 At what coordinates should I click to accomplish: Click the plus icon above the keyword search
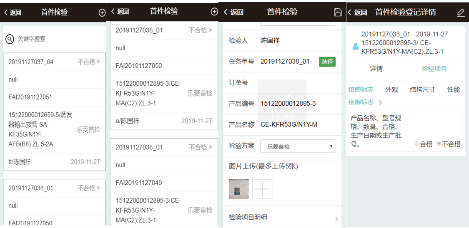pos(102,12)
